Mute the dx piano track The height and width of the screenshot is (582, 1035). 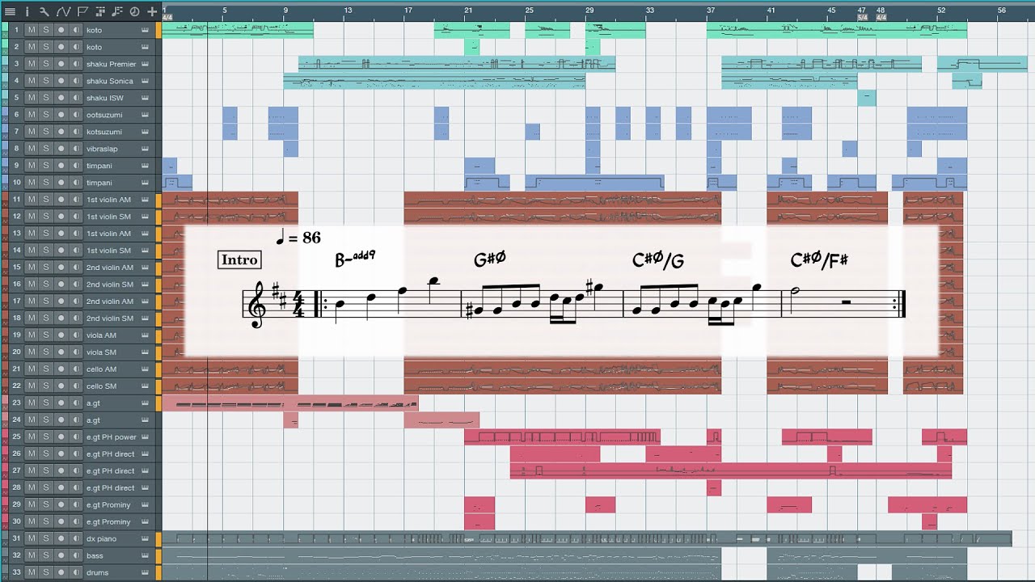click(32, 538)
